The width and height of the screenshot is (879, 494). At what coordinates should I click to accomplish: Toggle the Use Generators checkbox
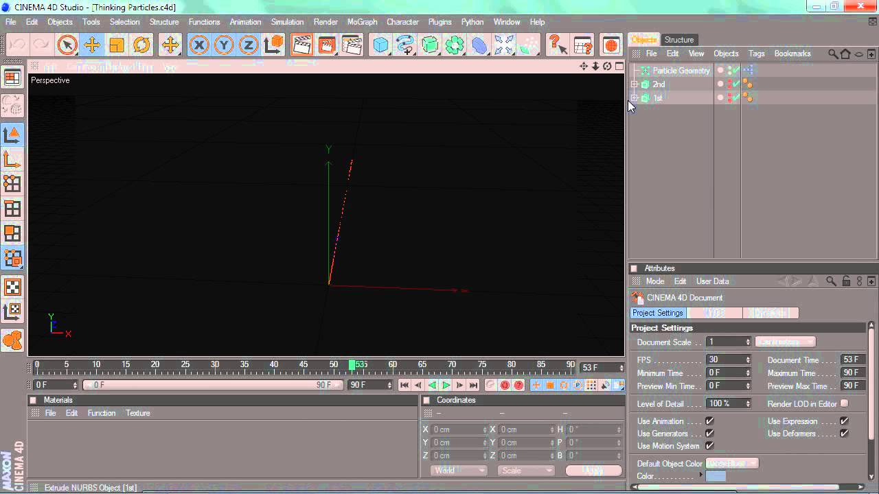coord(709,434)
